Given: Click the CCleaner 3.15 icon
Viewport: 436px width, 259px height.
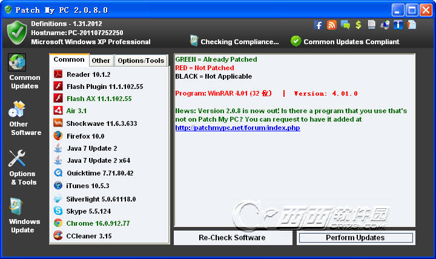Looking at the screenshot, I should (x=58, y=235).
